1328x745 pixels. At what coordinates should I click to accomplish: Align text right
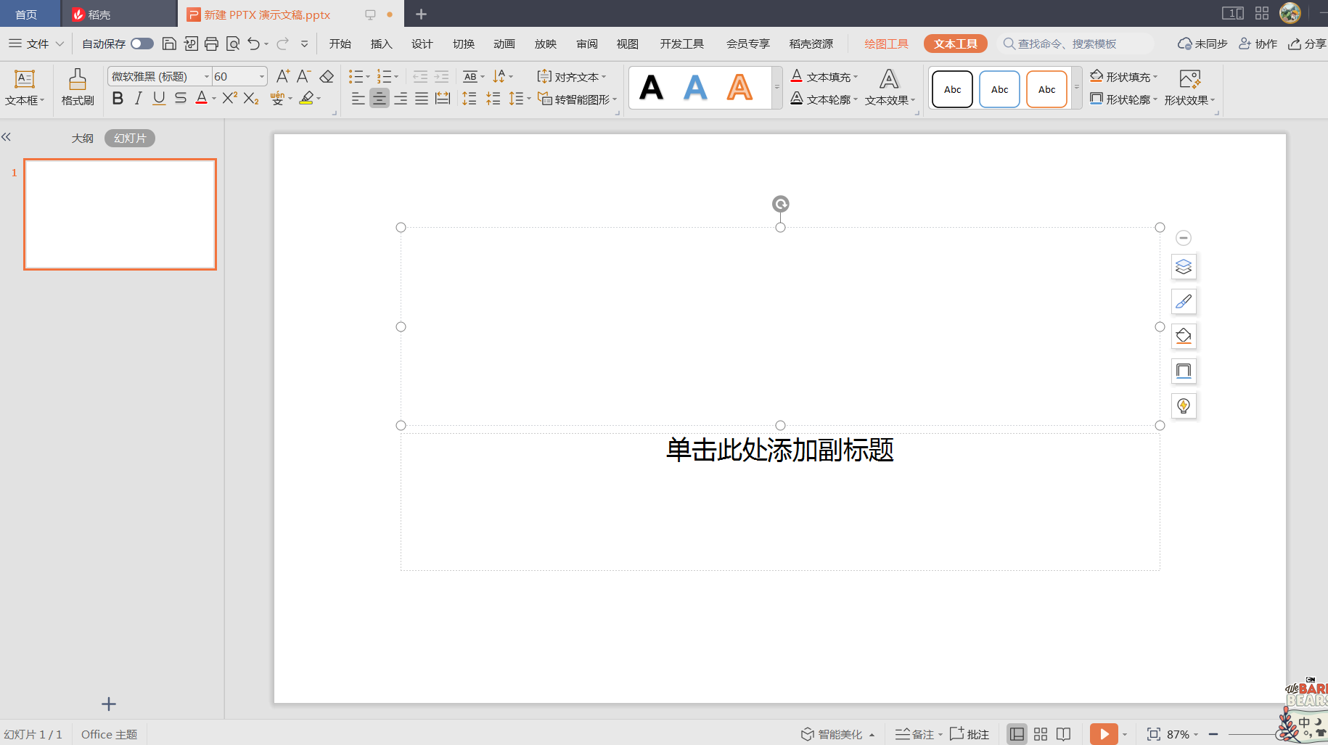[400, 98]
